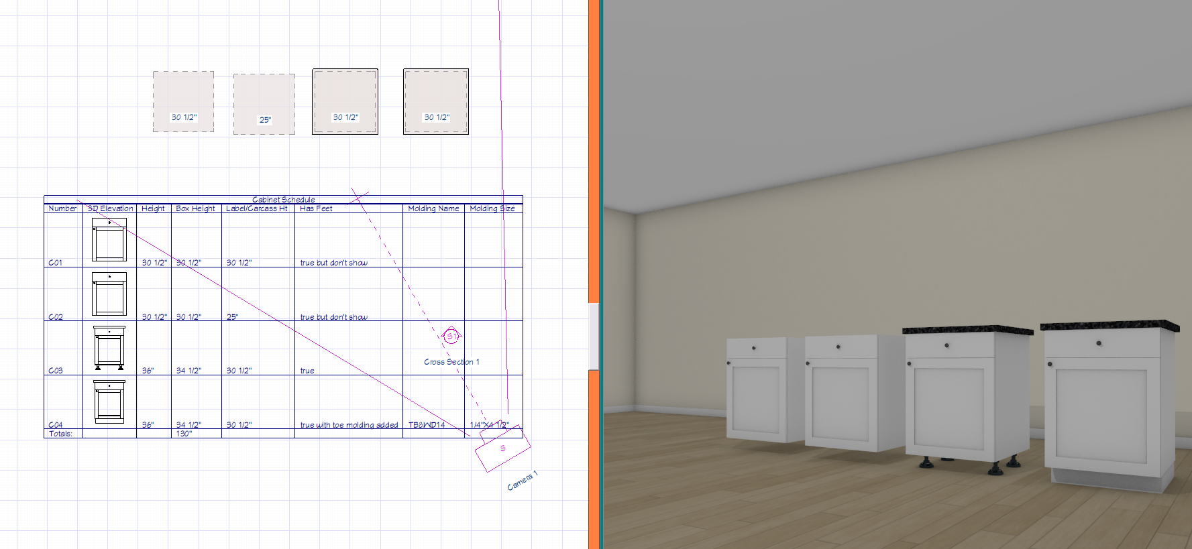The image size is (1192, 549).
Task: Select the rightmost cabinet in plan view
Action: click(x=435, y=101)
